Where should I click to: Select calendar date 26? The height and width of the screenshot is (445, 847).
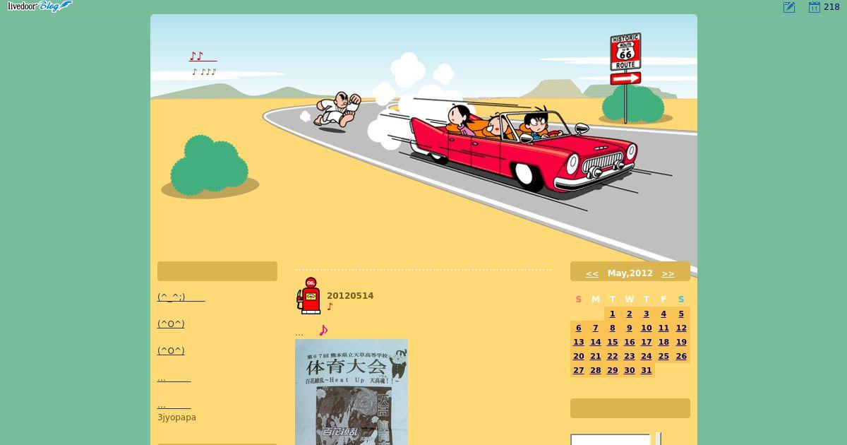(681, 356)
